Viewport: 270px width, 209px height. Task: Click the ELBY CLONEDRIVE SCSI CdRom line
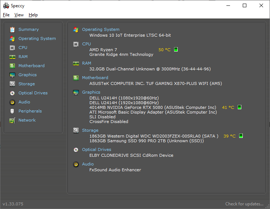[x=132, y=155]
